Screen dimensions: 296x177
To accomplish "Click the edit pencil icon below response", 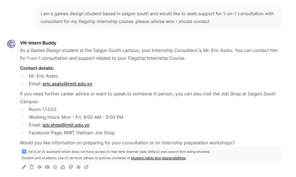I will pyautogui.click(x=24, y=167).
